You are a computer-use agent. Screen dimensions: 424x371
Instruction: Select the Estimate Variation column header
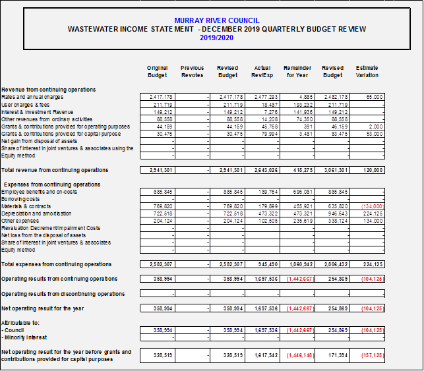(x=367, y=71)
